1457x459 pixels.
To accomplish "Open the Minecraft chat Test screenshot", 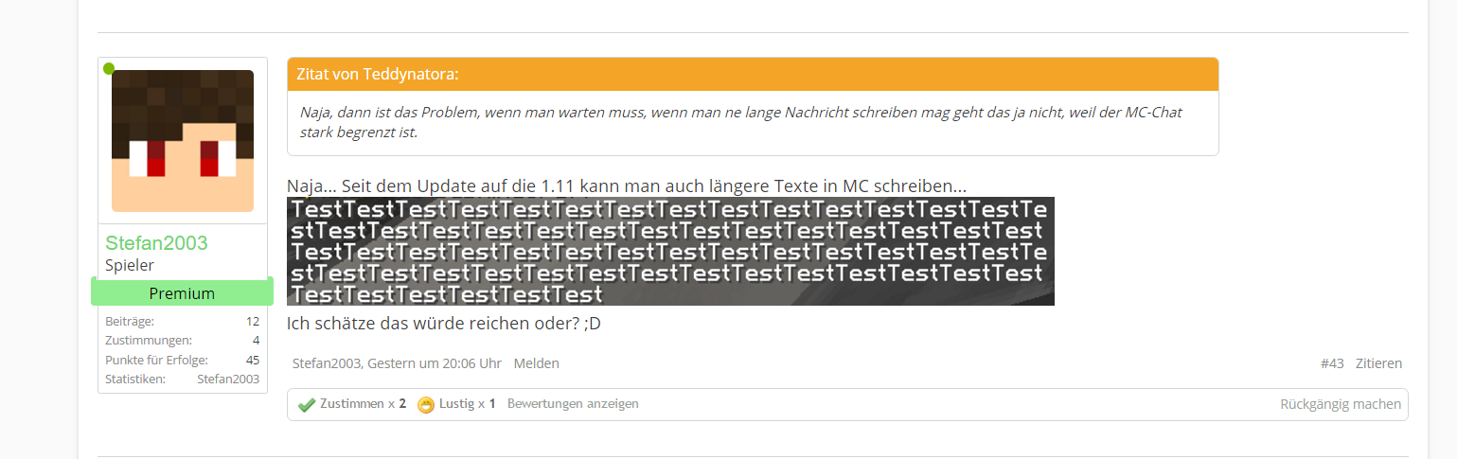I will [670, 251].
